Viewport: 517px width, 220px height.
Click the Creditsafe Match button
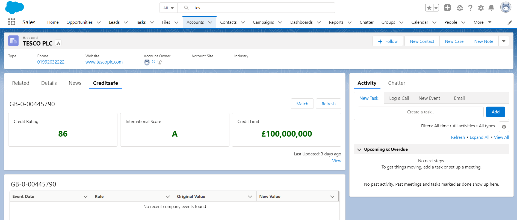[x=302, y=104]
